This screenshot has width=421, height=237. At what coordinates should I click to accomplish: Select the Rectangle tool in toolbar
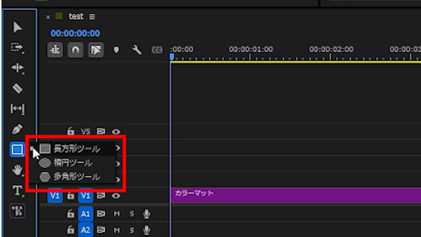point(17,149)
